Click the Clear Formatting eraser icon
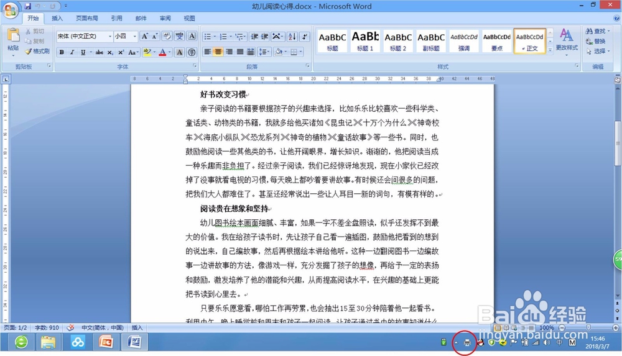 (x=167, y=37)
